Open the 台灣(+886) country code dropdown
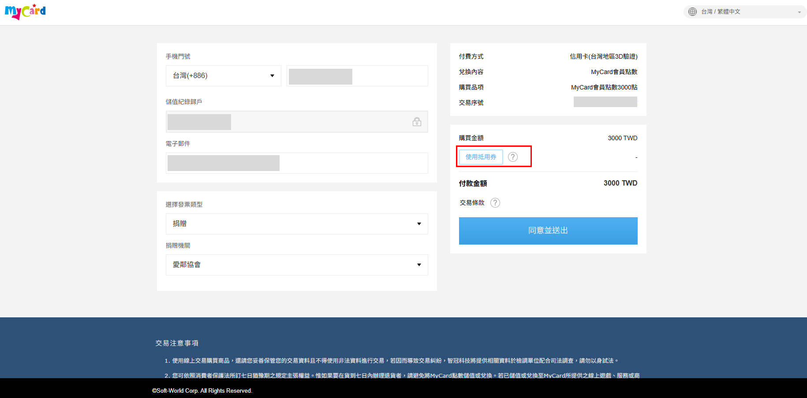This screenshot has height=398, width=807. pos(223,76)
